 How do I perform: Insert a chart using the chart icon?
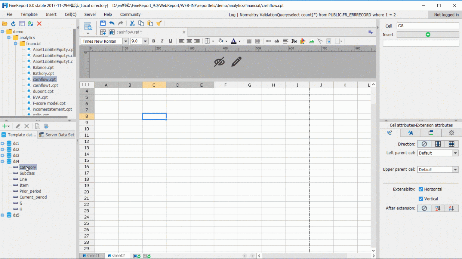click(303, 41)
